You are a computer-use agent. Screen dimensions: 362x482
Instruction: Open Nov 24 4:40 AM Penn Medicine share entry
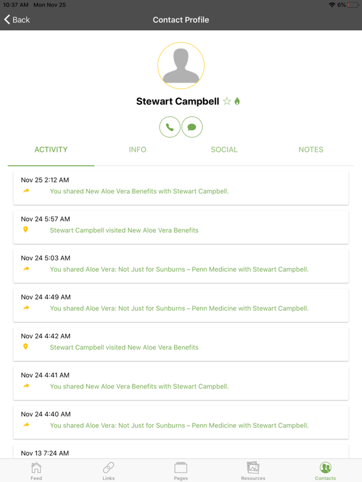pos(179,426)
